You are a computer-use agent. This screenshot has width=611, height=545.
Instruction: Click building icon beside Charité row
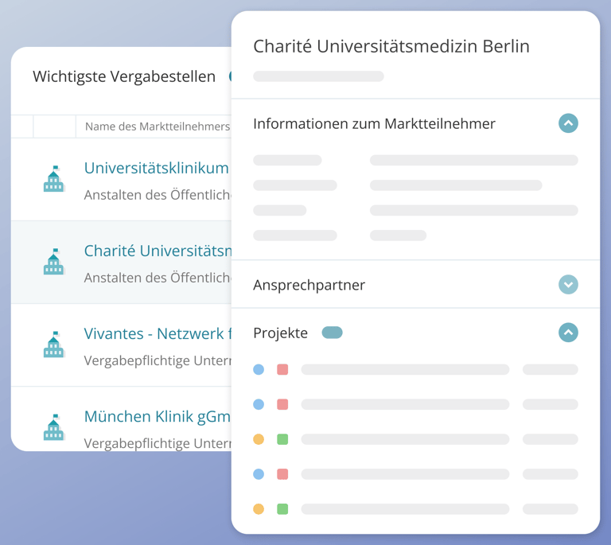point(54,262)
